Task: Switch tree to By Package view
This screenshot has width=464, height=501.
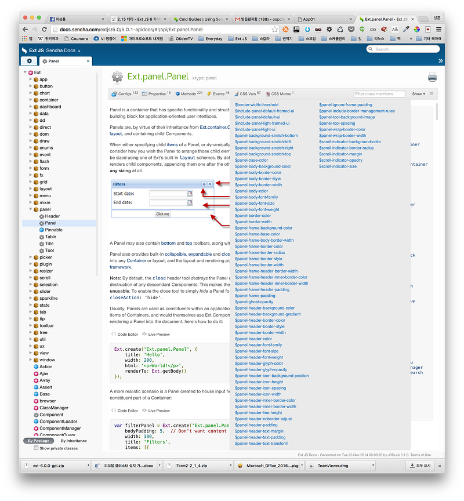Action: pyautogui.click(x=39, y=441)
